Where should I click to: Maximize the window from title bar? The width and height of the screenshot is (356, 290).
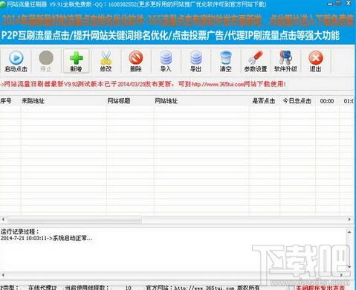click(x=338, y=4)
